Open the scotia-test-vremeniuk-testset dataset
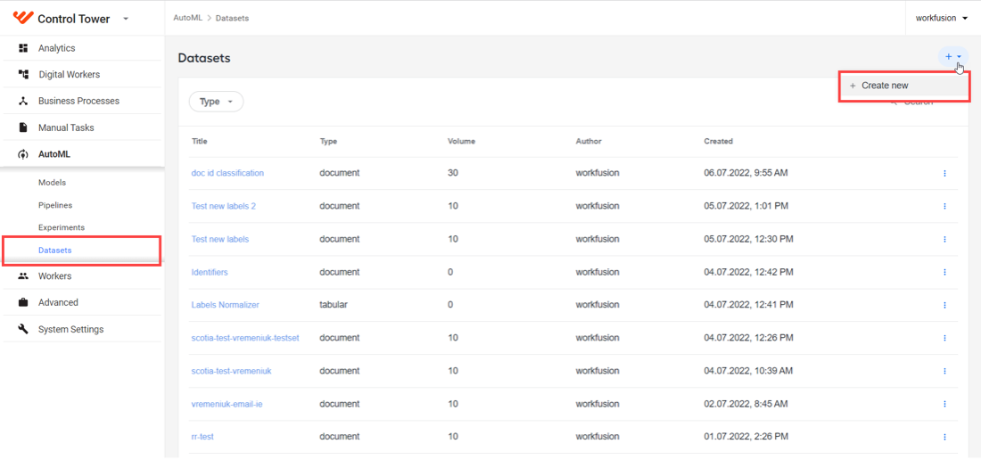The width and height of the screenshot is (981, 460). click(245, 338)
